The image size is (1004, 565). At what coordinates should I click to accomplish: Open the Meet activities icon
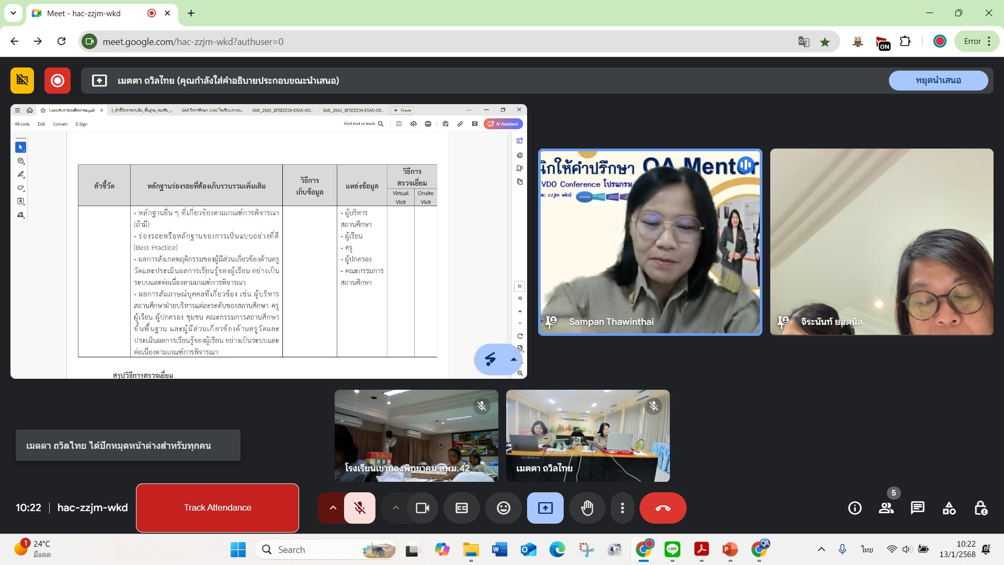tap(949, 508)
